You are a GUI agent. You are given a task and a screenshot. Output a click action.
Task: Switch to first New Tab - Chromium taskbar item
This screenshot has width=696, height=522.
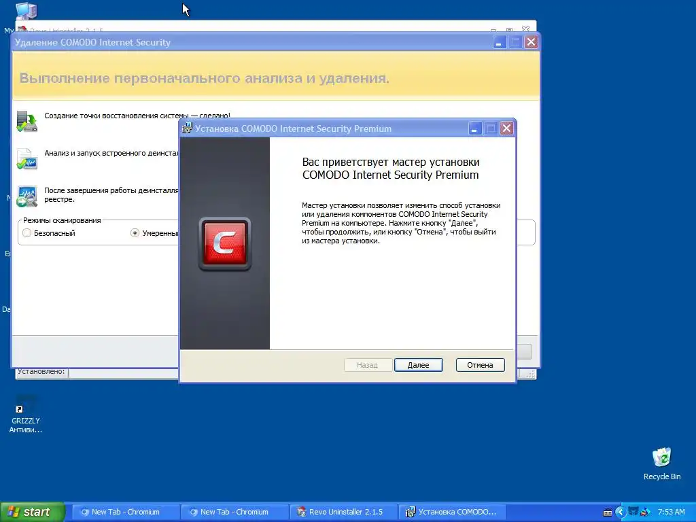(126, 512)
